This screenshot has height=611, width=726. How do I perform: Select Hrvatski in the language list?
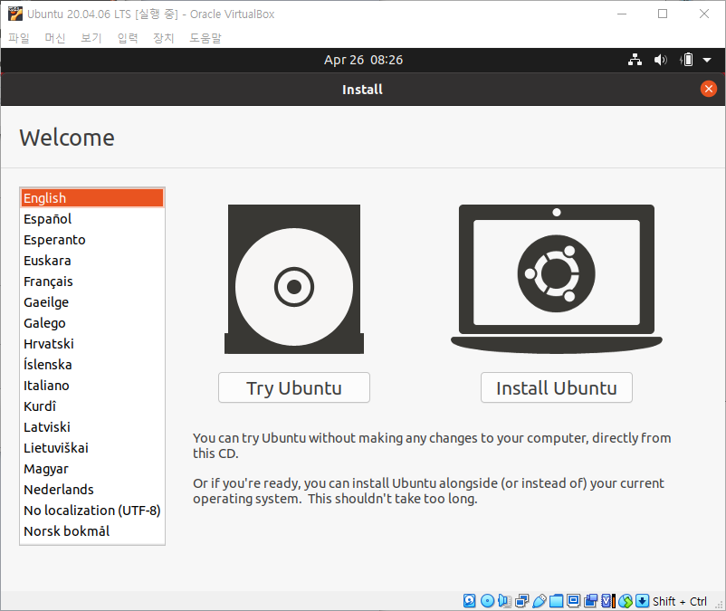92,344
